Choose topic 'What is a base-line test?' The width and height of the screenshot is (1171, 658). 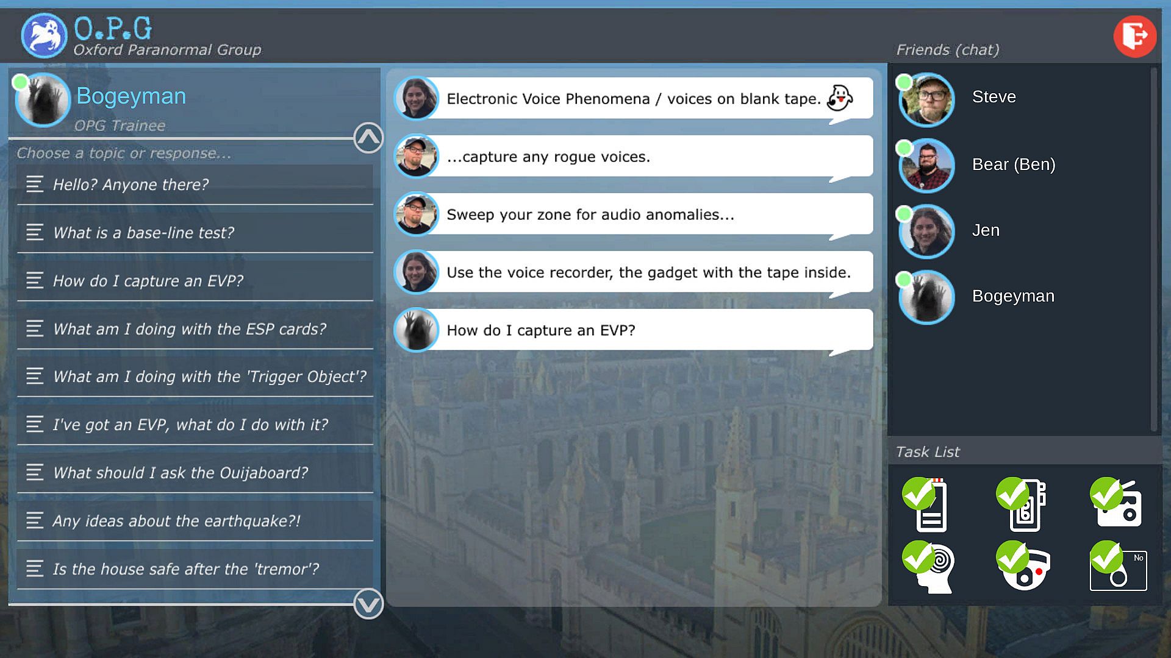(195, 233)
